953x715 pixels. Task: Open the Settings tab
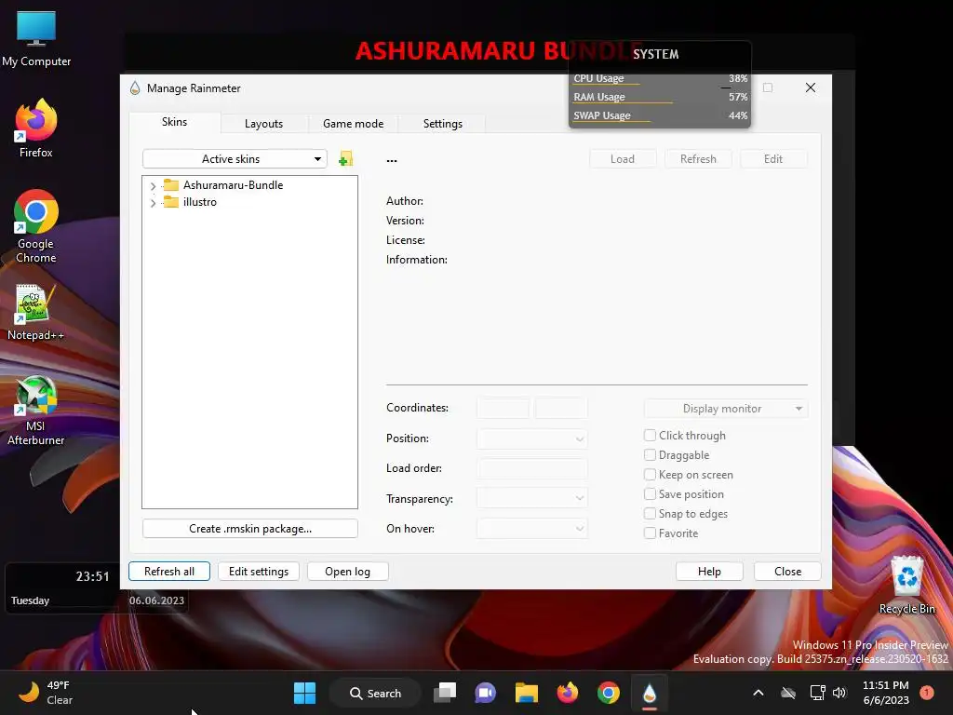click(x=442, y=124)
